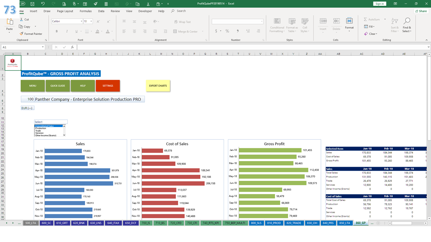Click the red SETTINGS button
Viewport: 431px width, 242px height.
(x=108, y=86)
